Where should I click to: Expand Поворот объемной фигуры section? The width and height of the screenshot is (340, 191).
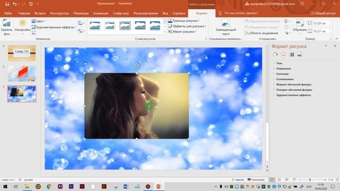pos(294,90)
